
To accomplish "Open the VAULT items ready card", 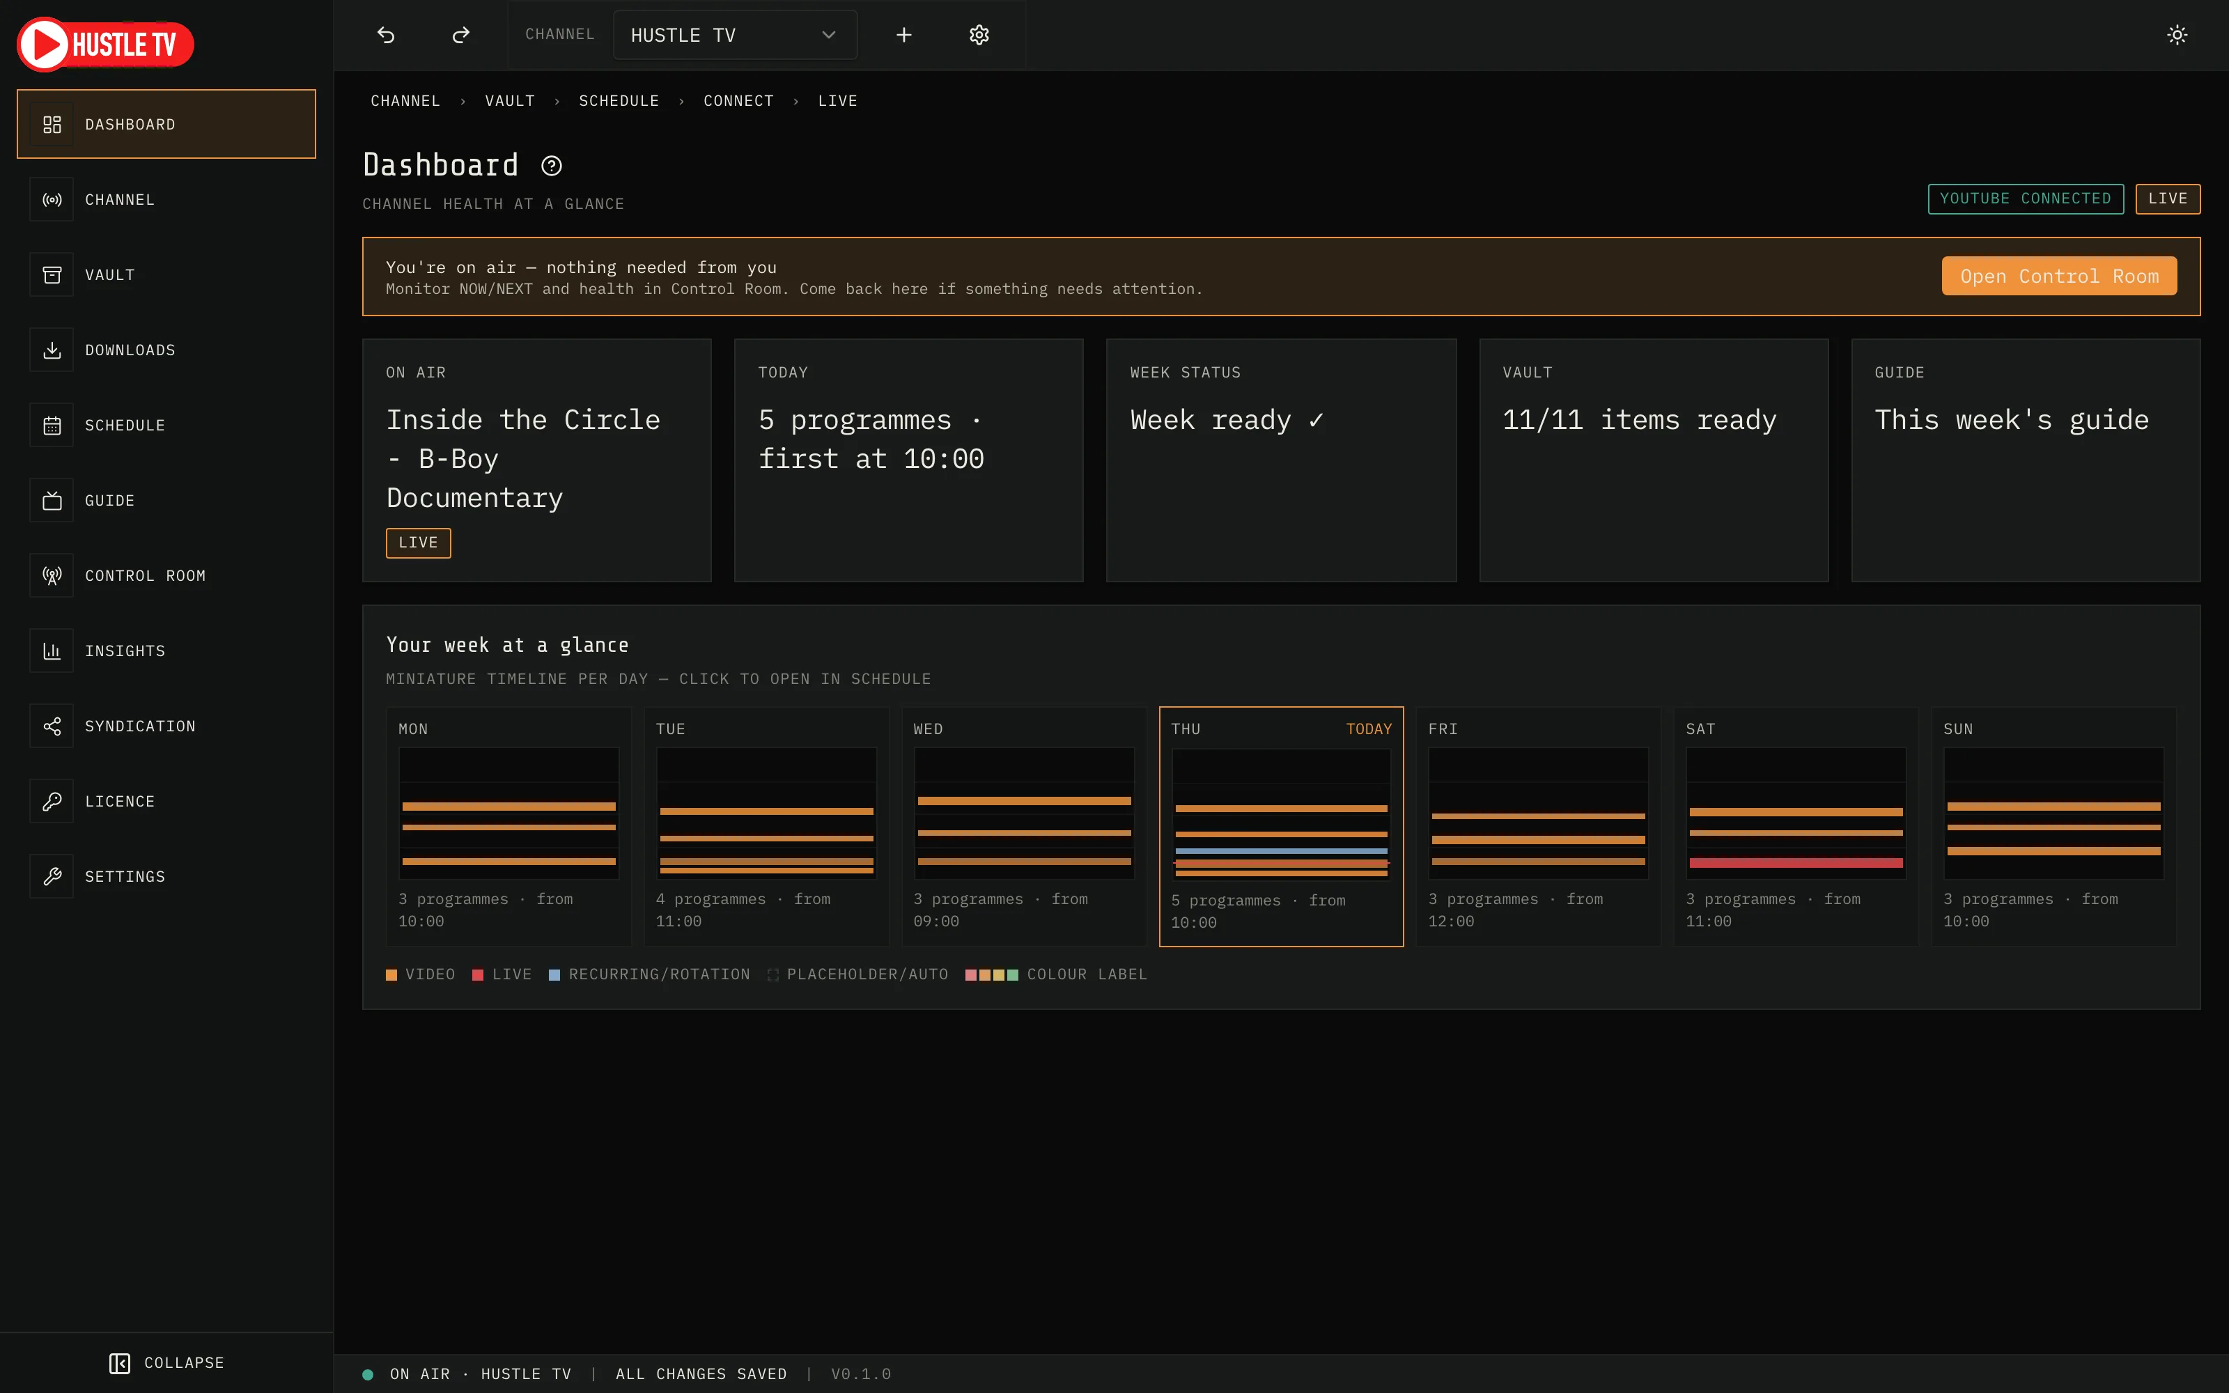I will point(1654,460).
